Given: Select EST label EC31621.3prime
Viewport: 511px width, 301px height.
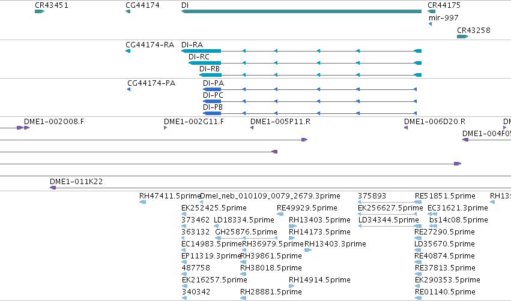Looking at the screenshot, I should [458, 208].
